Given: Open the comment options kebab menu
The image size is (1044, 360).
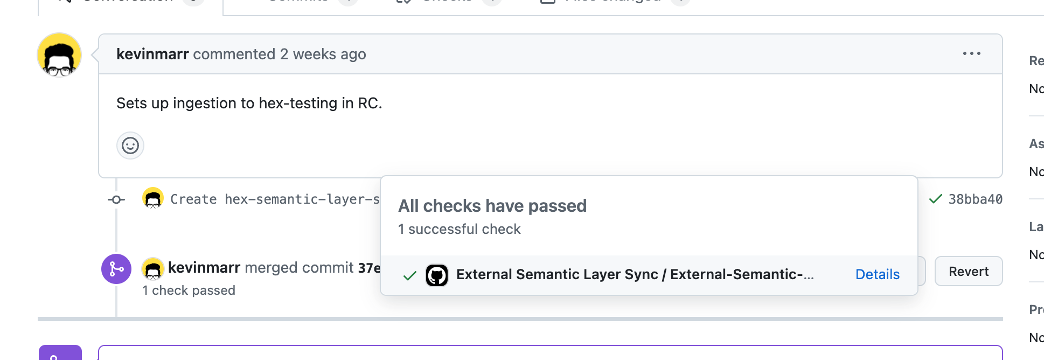Looking at the screenshot, I should coord(971,54).
